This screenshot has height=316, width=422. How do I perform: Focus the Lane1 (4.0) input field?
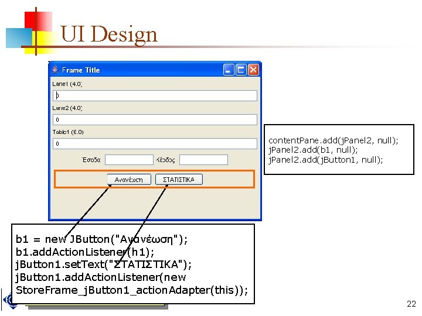(155, 95)
